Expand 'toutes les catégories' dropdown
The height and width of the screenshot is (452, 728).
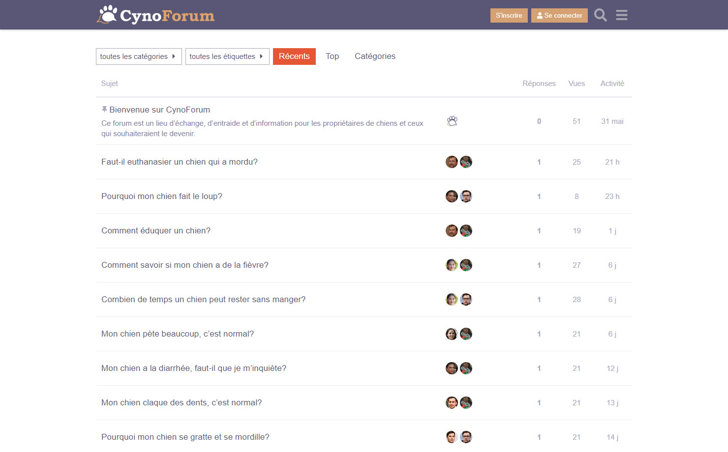[x=139, y=56]
